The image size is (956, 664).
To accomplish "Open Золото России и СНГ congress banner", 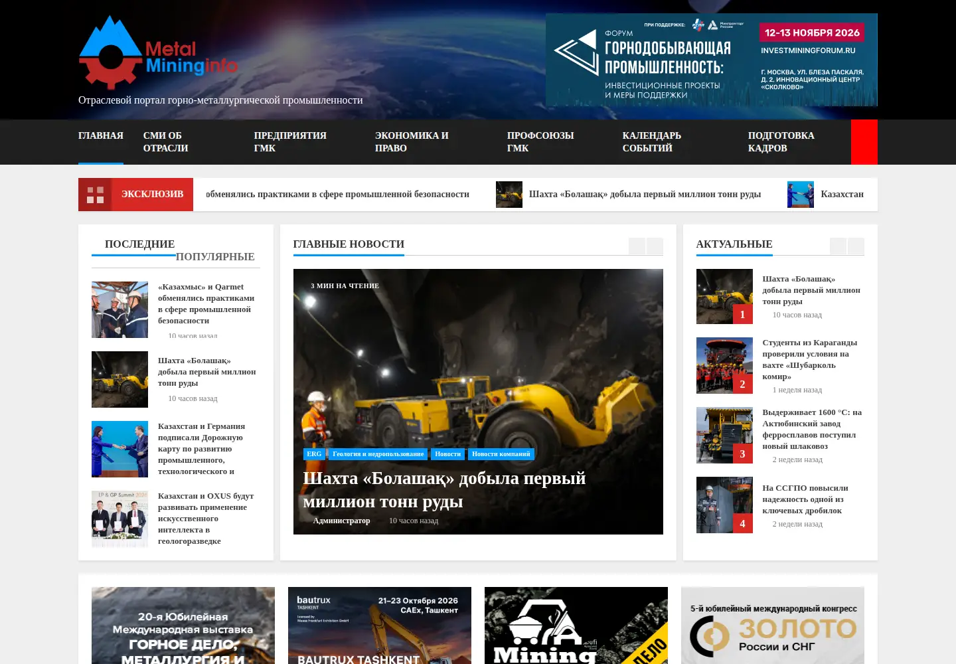I will (773, 625).
